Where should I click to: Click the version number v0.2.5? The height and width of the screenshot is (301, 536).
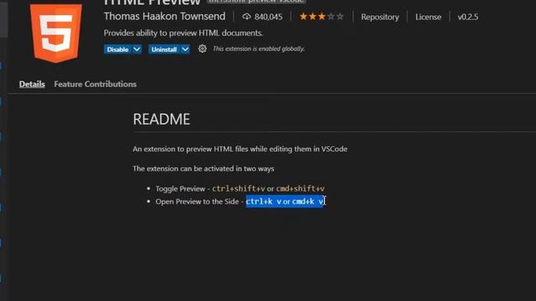click(467, 17)
